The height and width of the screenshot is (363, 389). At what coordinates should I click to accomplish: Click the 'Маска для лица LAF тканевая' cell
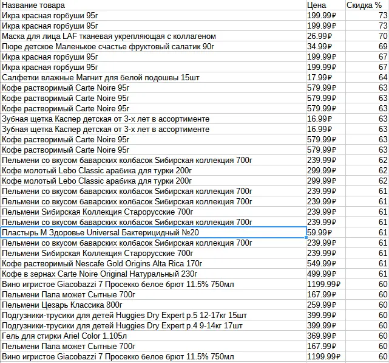154,36
